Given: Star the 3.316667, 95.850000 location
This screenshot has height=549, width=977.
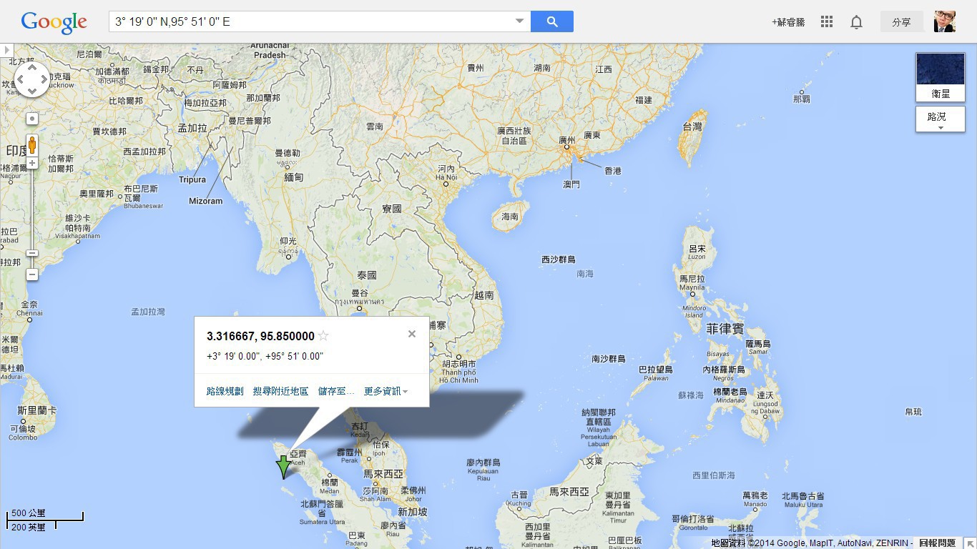Looking at the screenshot, I should 323,336.
